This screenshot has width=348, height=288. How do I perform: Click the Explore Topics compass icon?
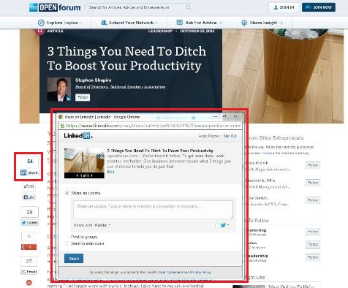point(41,23)
